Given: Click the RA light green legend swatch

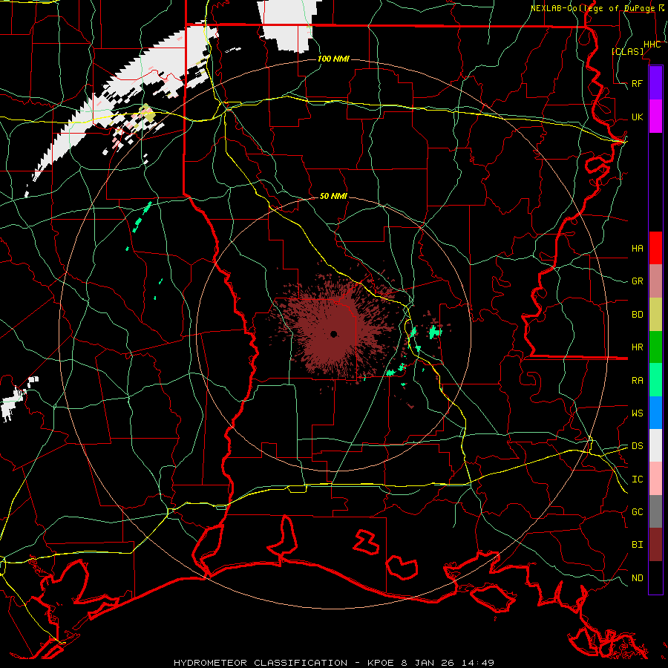Looking at the screenshot, I should (655, 380).
